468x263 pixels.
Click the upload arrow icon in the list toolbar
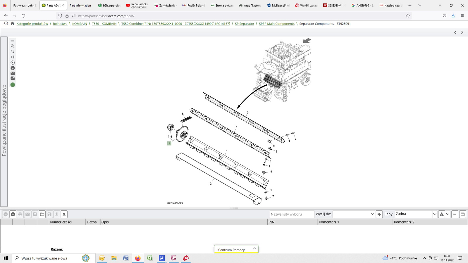[64, 214]
